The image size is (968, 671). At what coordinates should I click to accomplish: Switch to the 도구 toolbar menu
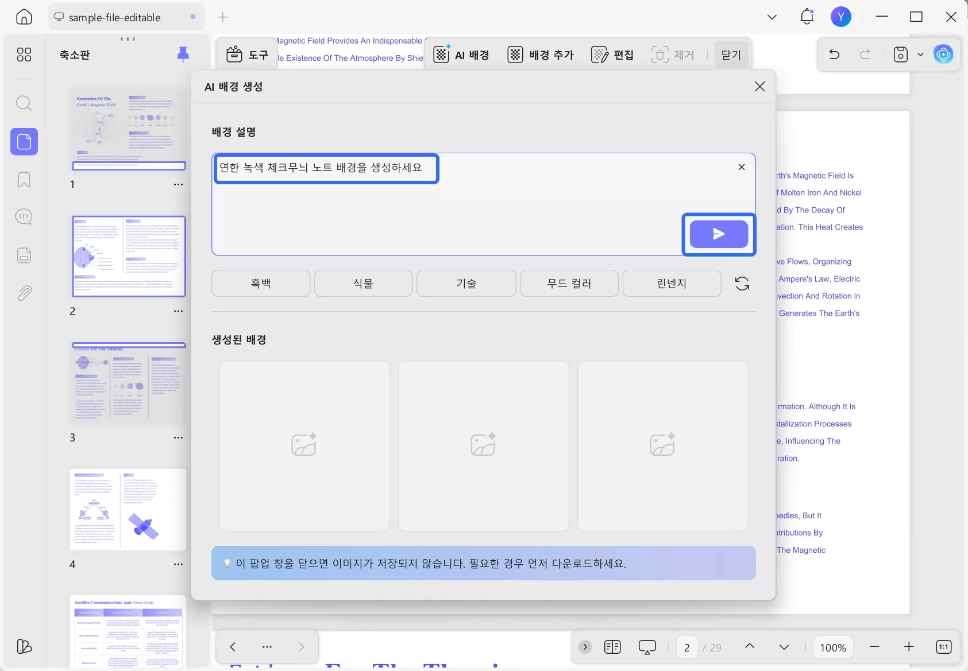coord(247,55)
